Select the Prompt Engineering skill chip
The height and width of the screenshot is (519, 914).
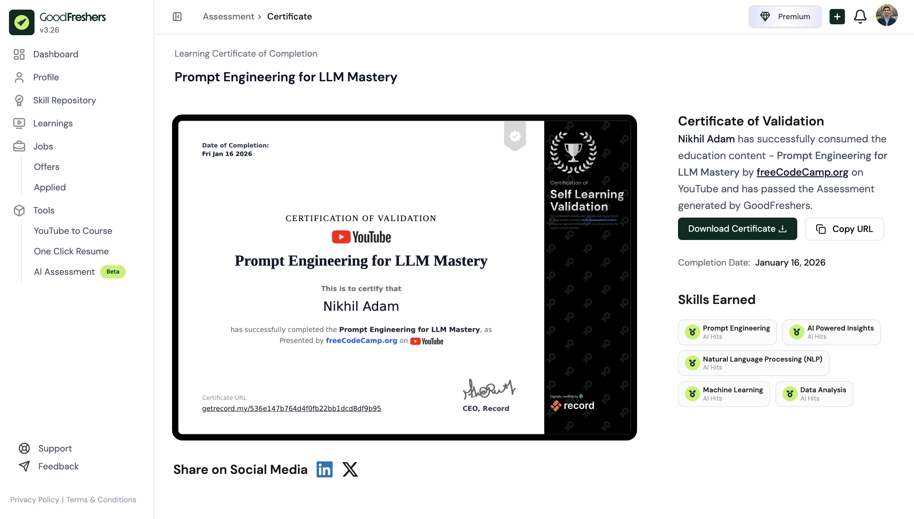(727, 332)
